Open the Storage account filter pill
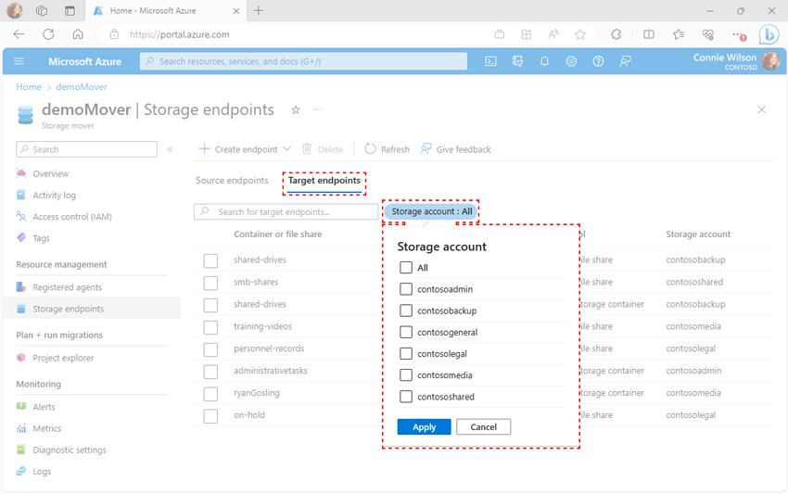 coord(431,211)
